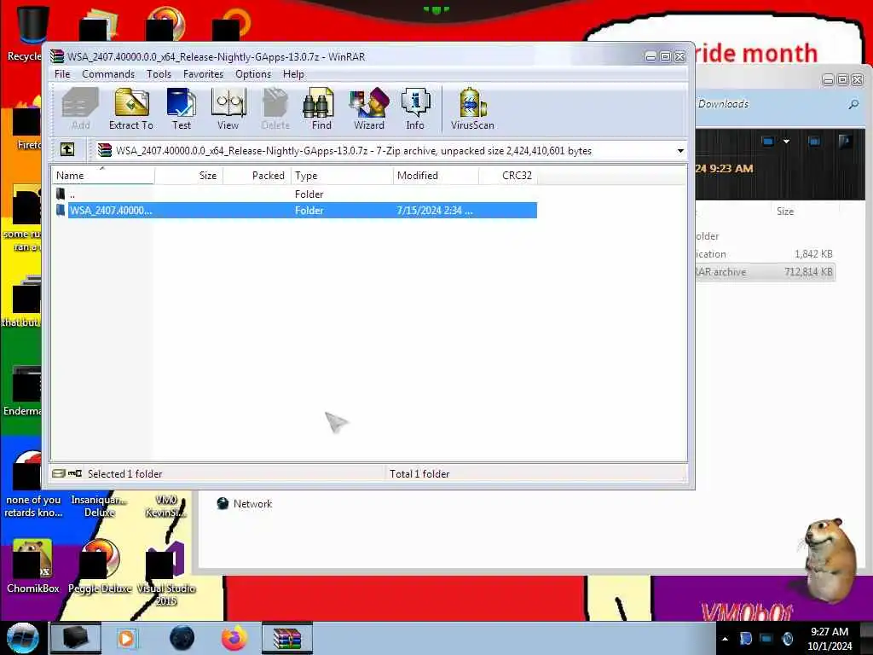Screen dimensions: 873x655
Task: Sort by Name column header
Action: pyautogui.click(x=103, y=176)
